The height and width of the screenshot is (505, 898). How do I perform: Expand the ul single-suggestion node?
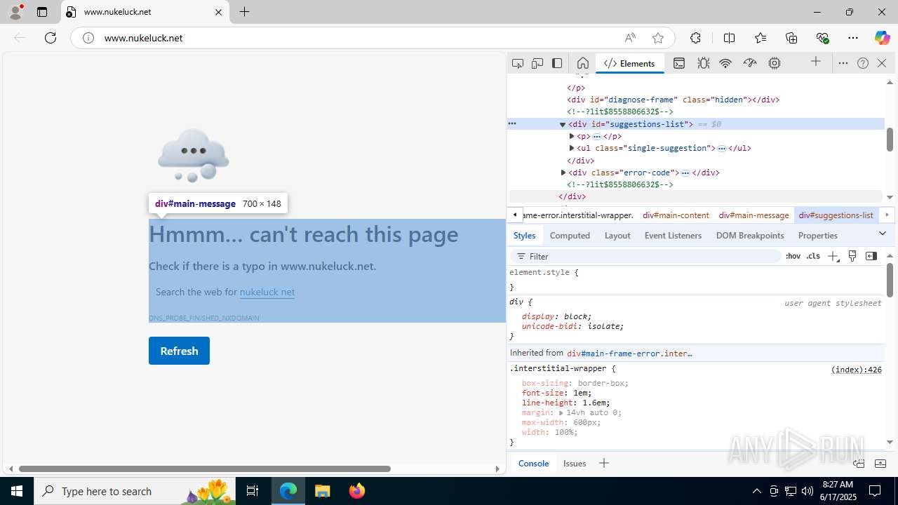click(x=572, y=148)
